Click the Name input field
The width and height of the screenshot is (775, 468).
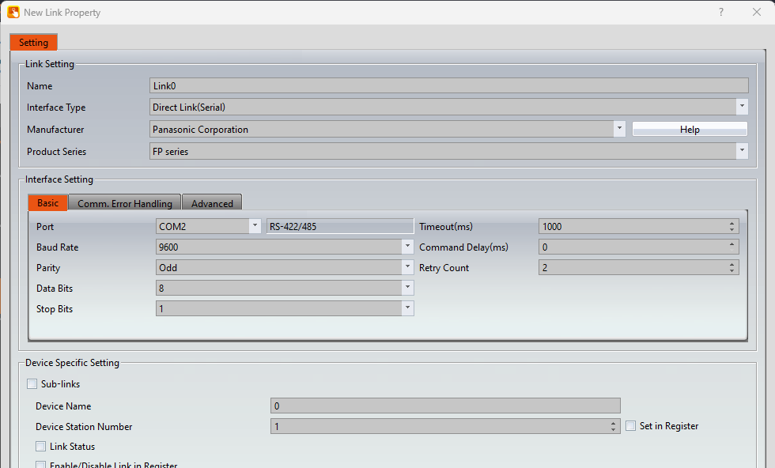pos(448,86)
